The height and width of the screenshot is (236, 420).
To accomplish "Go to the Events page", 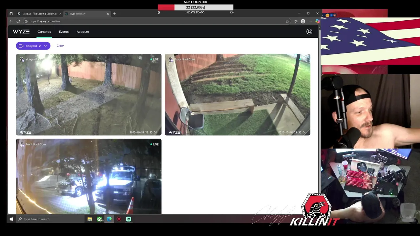I will pyautogui.click(x=64, y=32).
